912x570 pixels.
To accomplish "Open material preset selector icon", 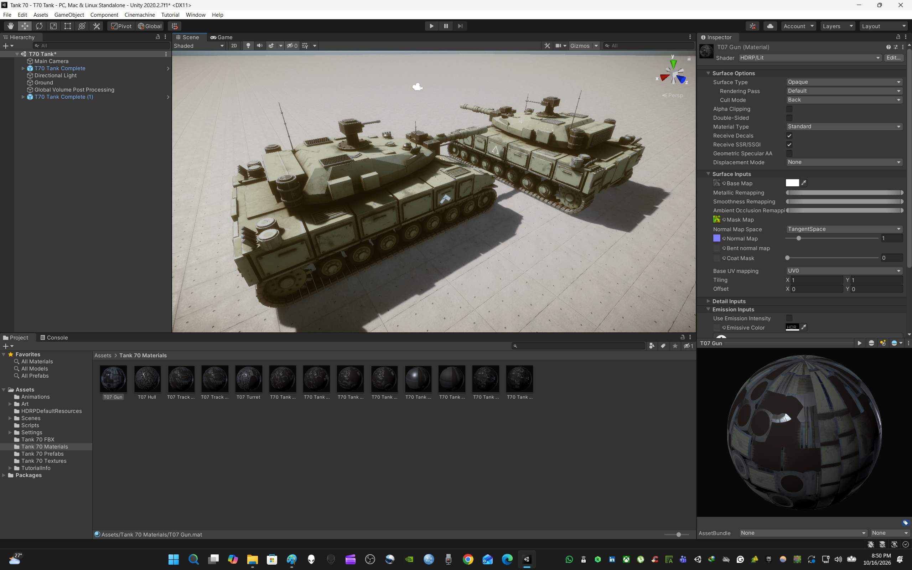I will (895, 47).
